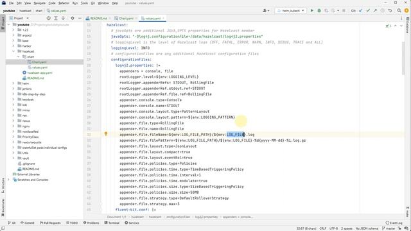
Task: Open run profiler dropdown arrow
Action: 338,11
